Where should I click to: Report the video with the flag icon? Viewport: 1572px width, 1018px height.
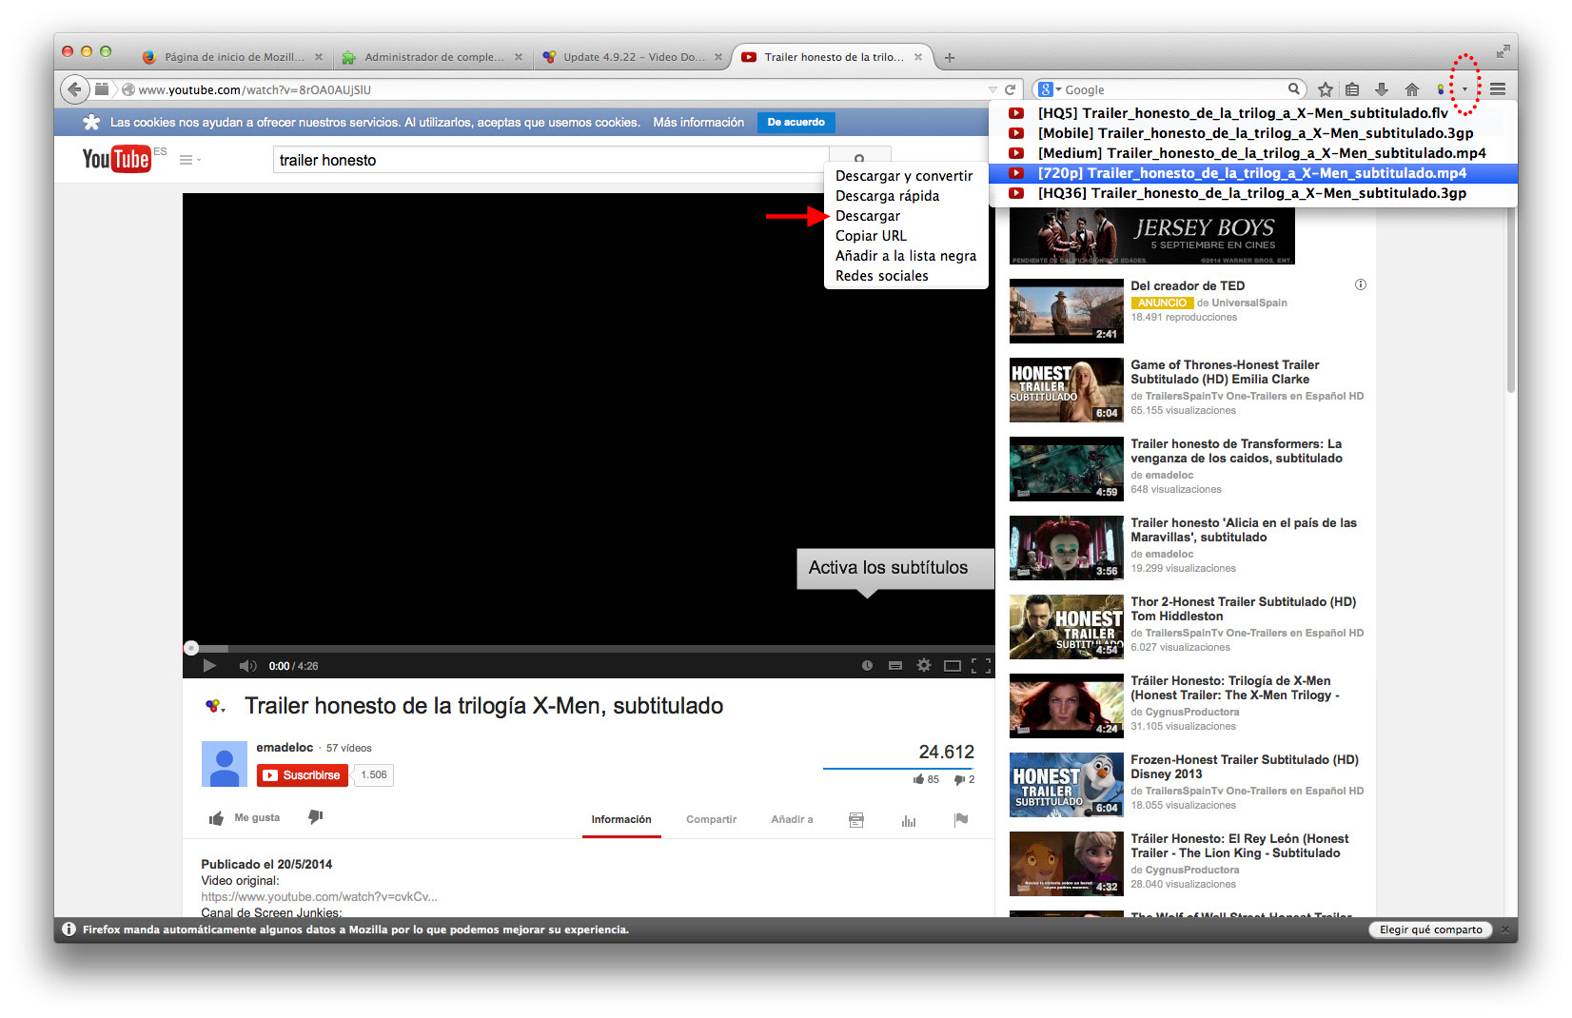click(961, 819)
